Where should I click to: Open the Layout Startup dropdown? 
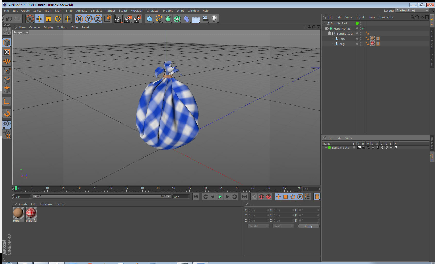coord(412,10)
